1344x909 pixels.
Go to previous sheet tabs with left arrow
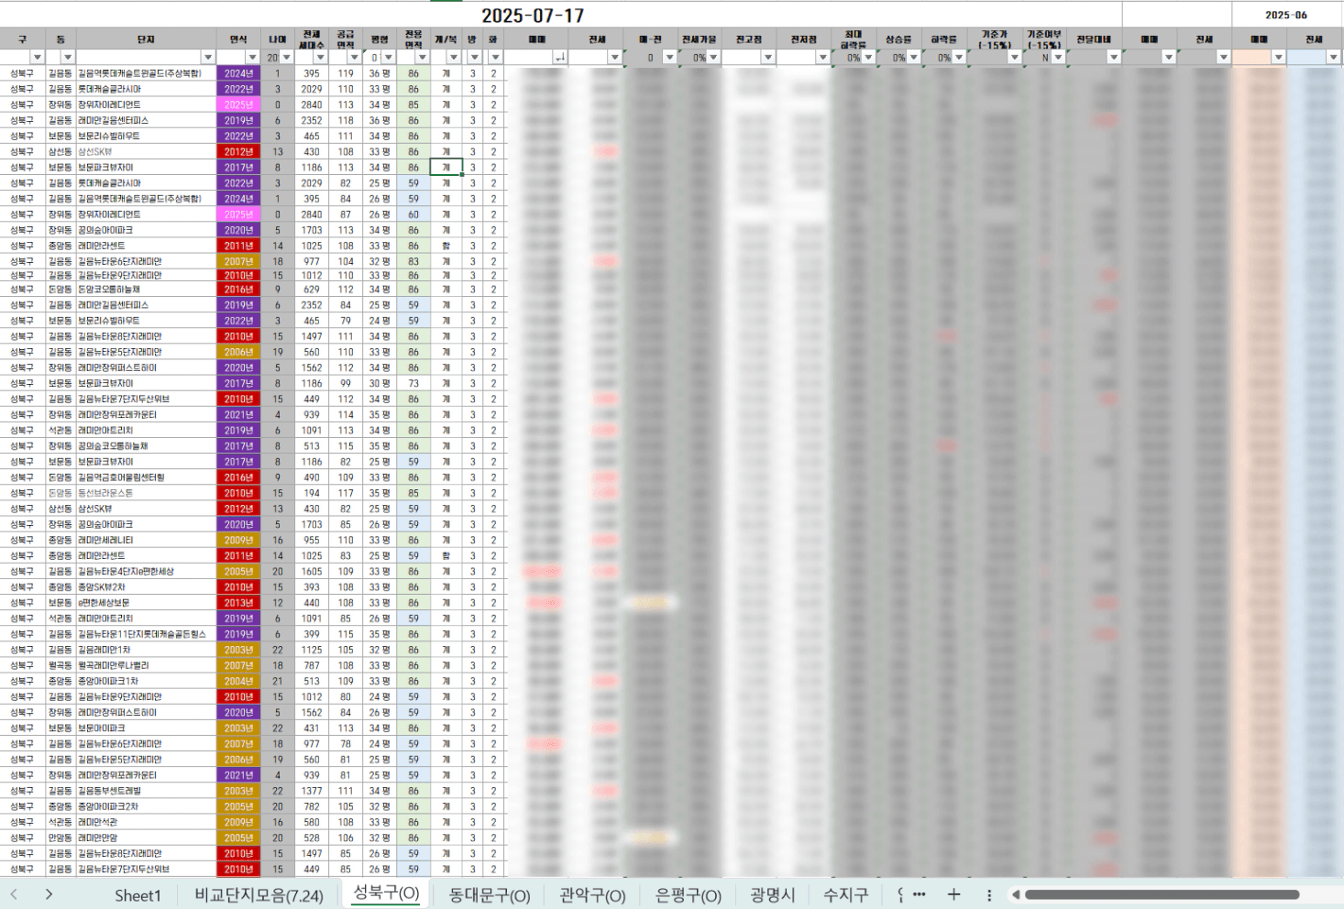pyautogui.click(x=14, y=894)
